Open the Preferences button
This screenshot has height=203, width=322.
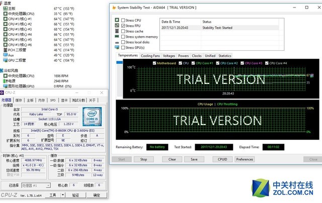coord(245,159)
